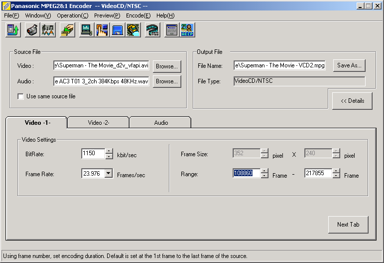Click the Next Tab button
Image resolution: width=384 pixels, height=263 pixels.
tap(348, 225)
